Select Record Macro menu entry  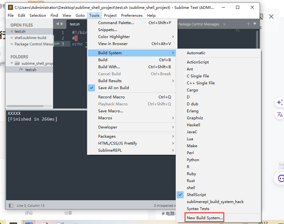[132, 97]
